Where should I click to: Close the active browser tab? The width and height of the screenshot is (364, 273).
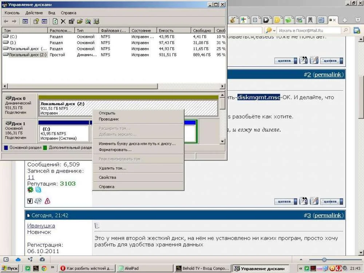334,20
